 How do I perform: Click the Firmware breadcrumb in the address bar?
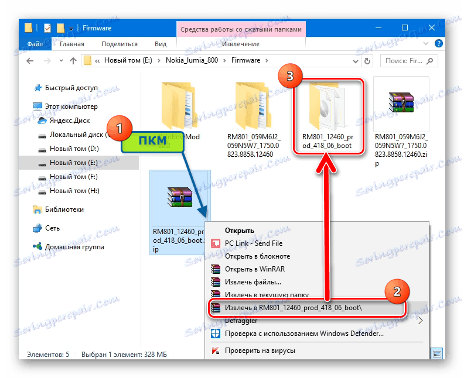(x=245, y=60)
